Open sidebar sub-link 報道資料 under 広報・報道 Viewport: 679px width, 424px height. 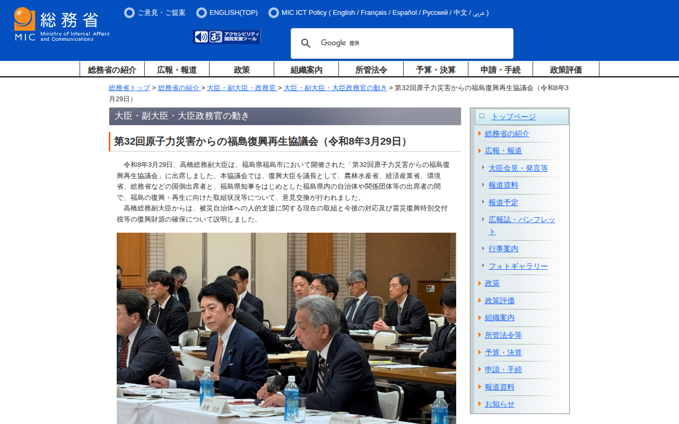503,185
